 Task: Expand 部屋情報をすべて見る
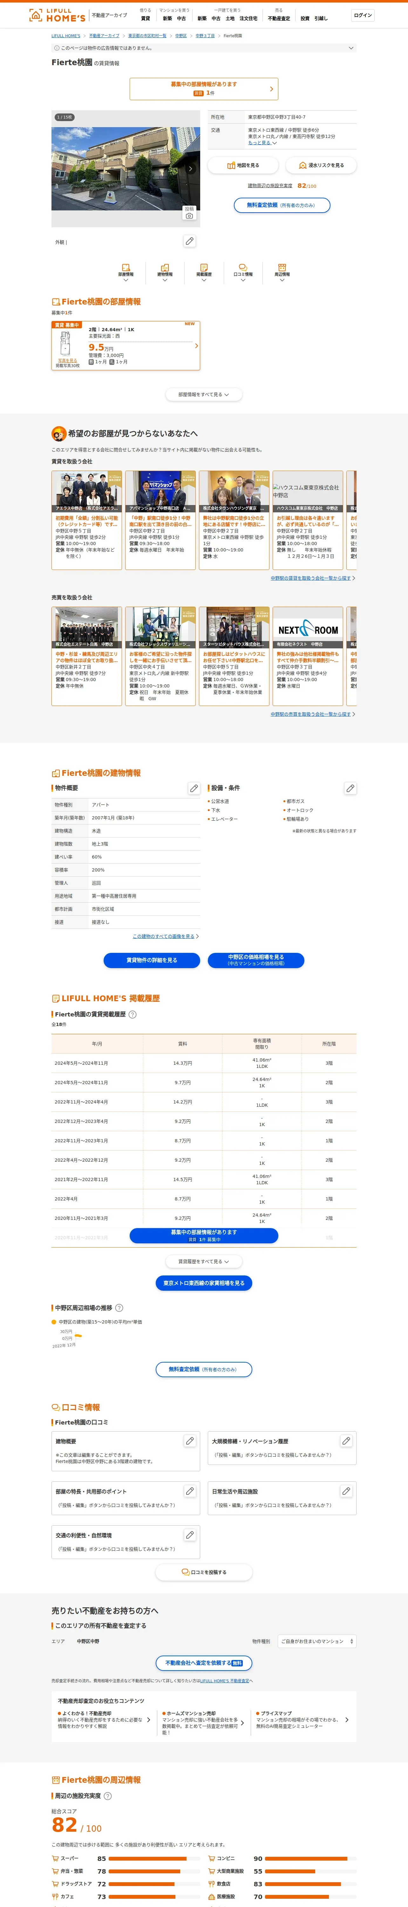click(x=204, y=394)
